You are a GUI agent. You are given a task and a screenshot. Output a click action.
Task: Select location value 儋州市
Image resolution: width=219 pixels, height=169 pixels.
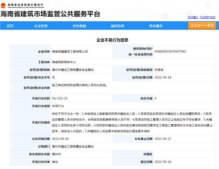click(x=56, y=154)
